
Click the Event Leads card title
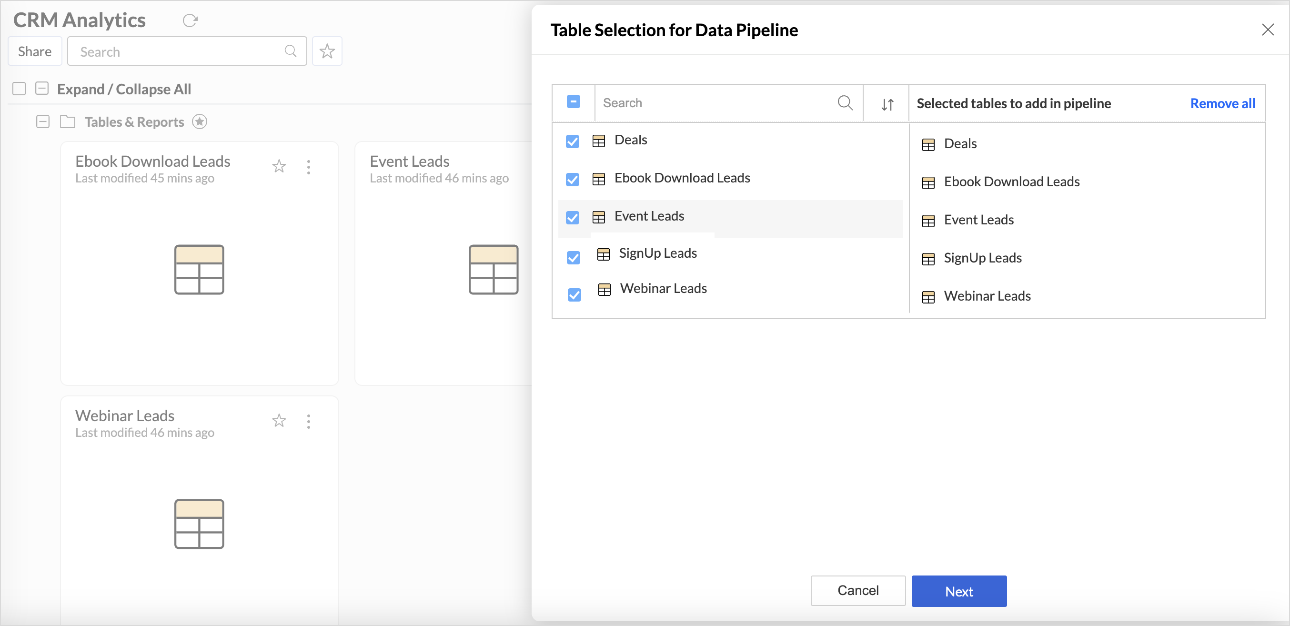(x=409, y=161)
